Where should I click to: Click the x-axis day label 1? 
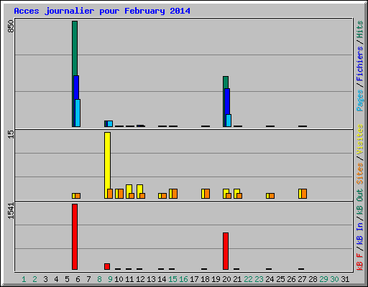(24, 279)
